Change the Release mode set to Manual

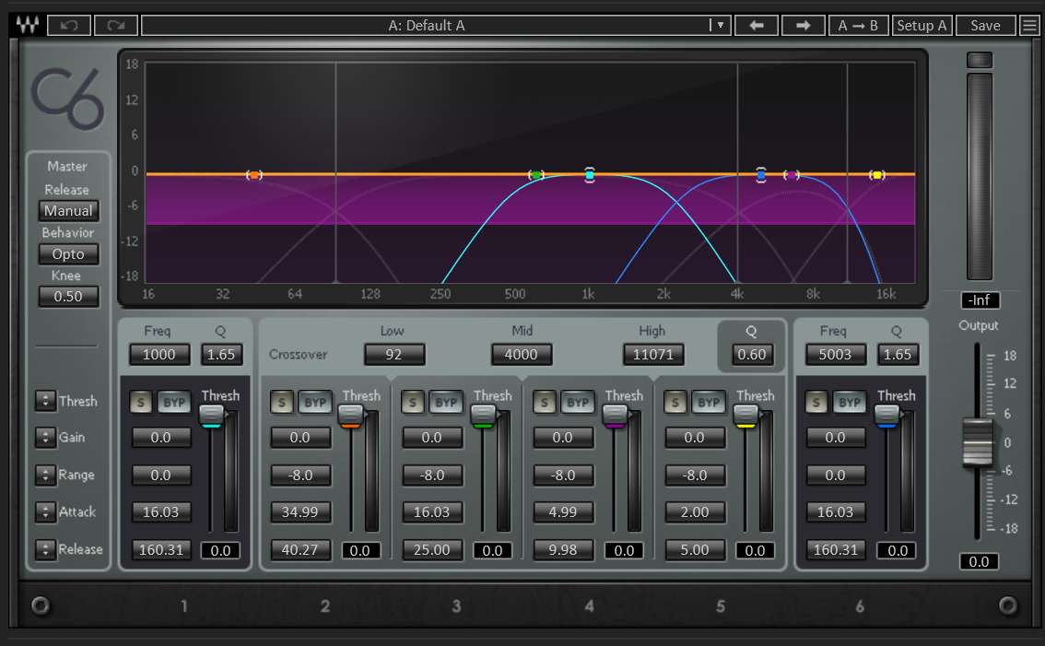point(68,211)
